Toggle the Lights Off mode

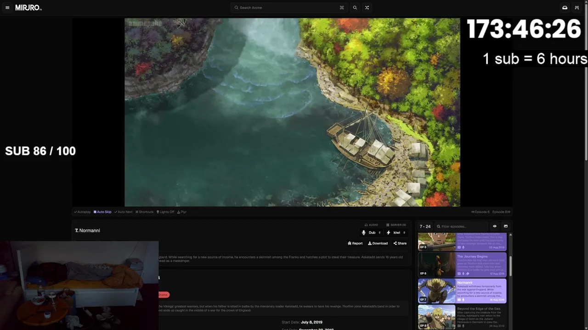(165, 212)
